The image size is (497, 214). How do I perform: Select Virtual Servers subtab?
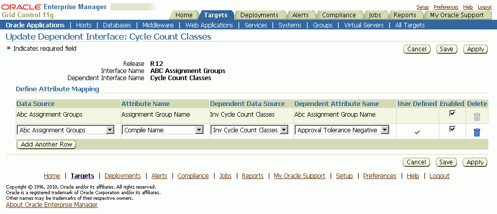point(364,25)
